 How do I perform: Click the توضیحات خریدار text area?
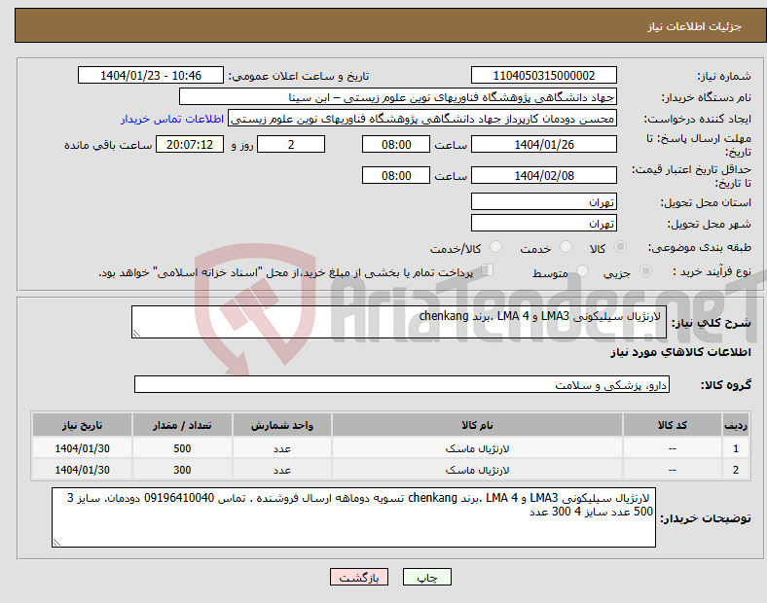[353, 517]
